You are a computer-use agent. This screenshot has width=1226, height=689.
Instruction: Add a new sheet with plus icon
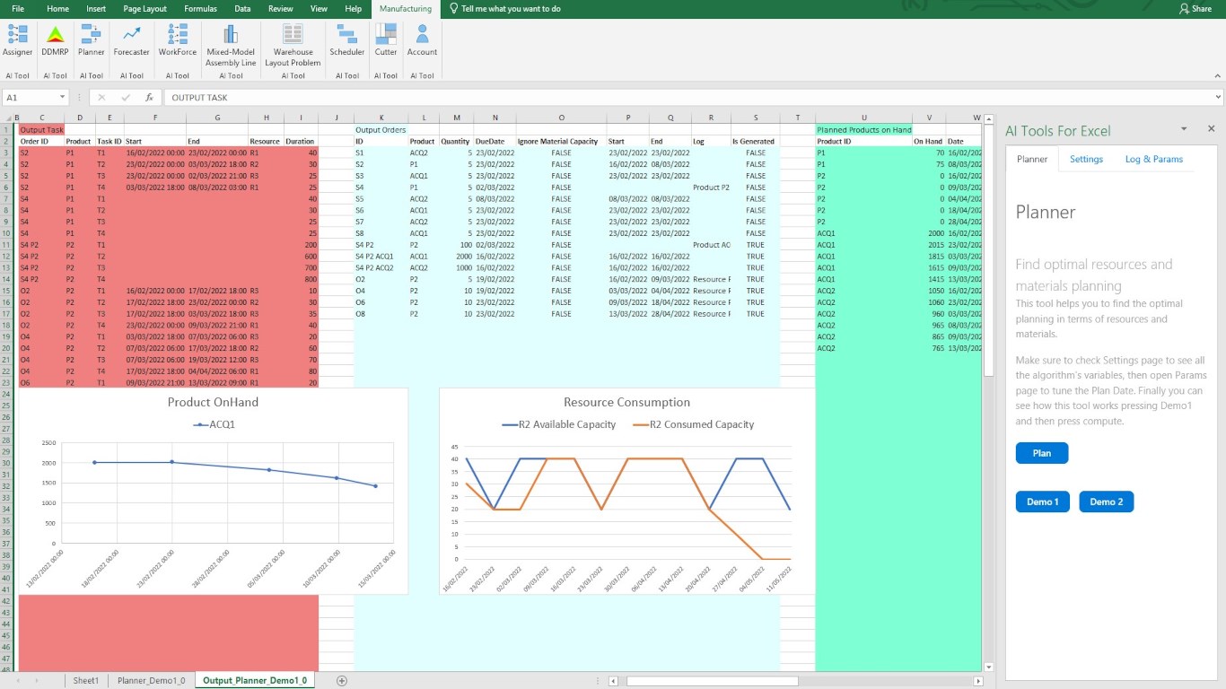(341, 681)
